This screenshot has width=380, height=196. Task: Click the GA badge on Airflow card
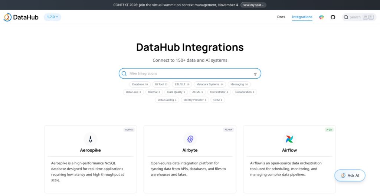(x=329, y=130)
